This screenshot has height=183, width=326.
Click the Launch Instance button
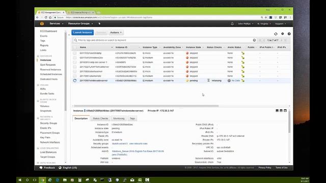[83, 33]
